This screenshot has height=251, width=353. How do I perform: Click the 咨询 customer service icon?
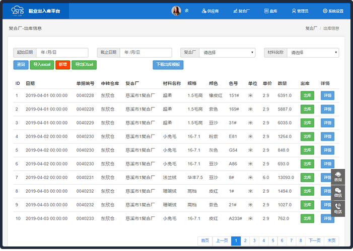tap(338, 176)
